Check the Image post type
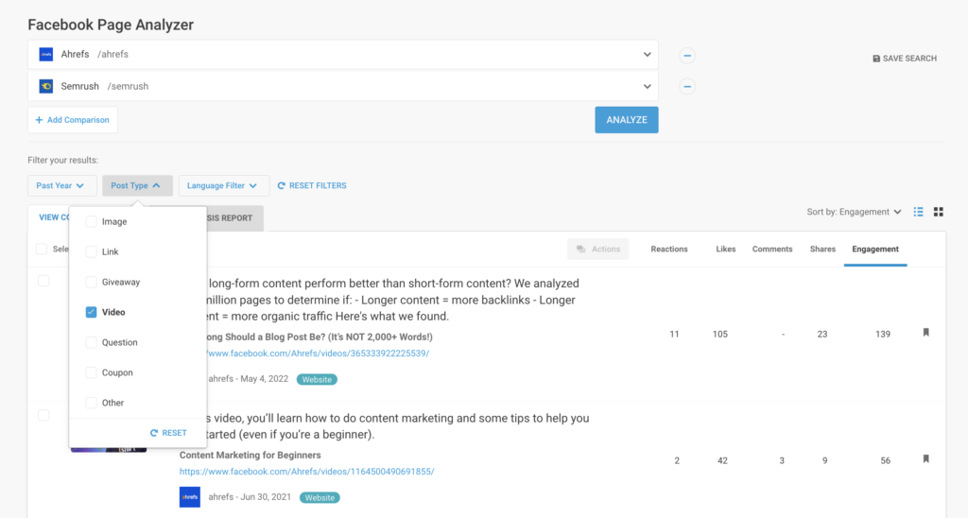Image resolution: width=968 pixels, height=518 pixels. 91,221
